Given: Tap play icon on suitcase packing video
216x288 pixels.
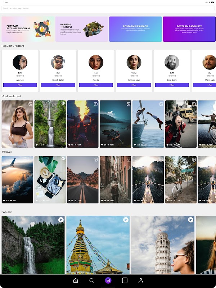Looking at the screenshot, I should tap(63, 159).
